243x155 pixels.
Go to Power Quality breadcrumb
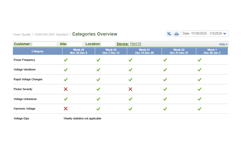(x=22, y=35)
